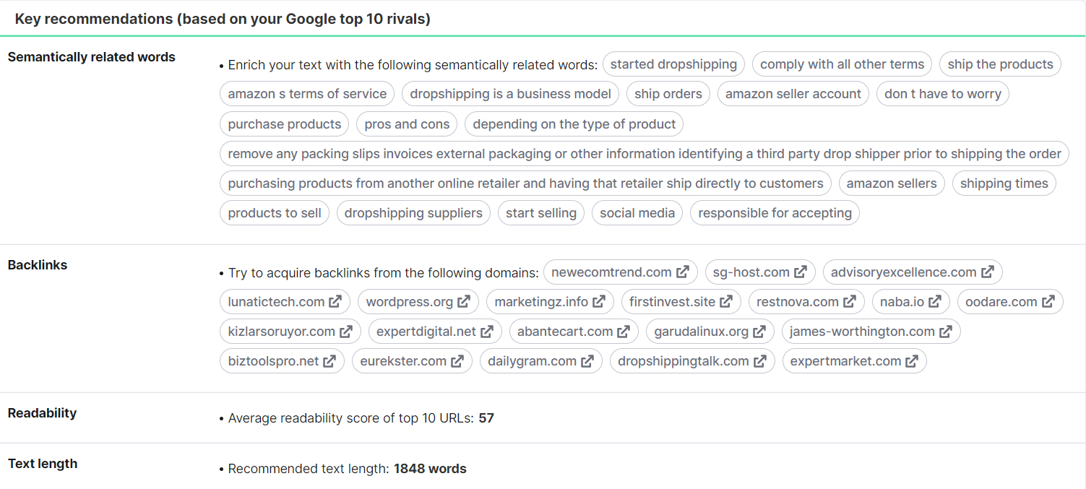Click the '1848 words' recommended length value
This screenshot has height=489, width=1086.
point(430,469)
